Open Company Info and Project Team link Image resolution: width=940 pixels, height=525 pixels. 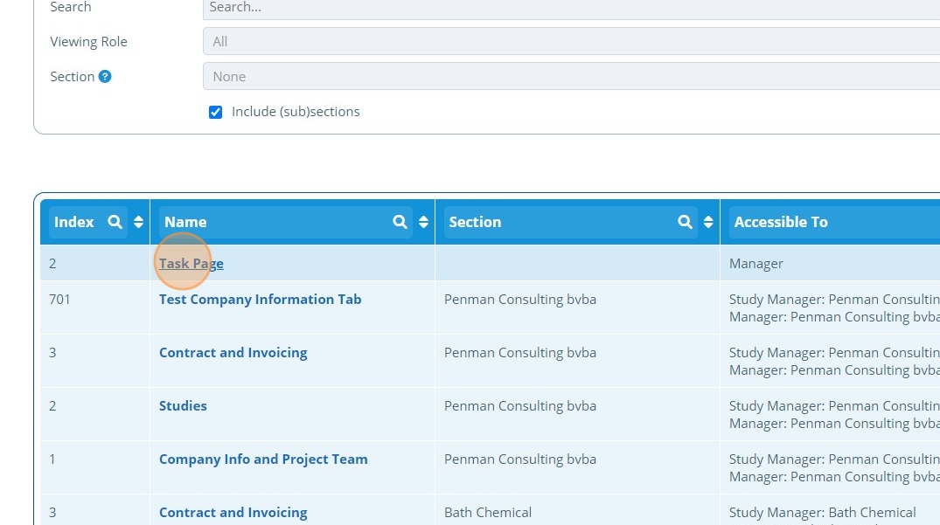[x=263, y=459]
